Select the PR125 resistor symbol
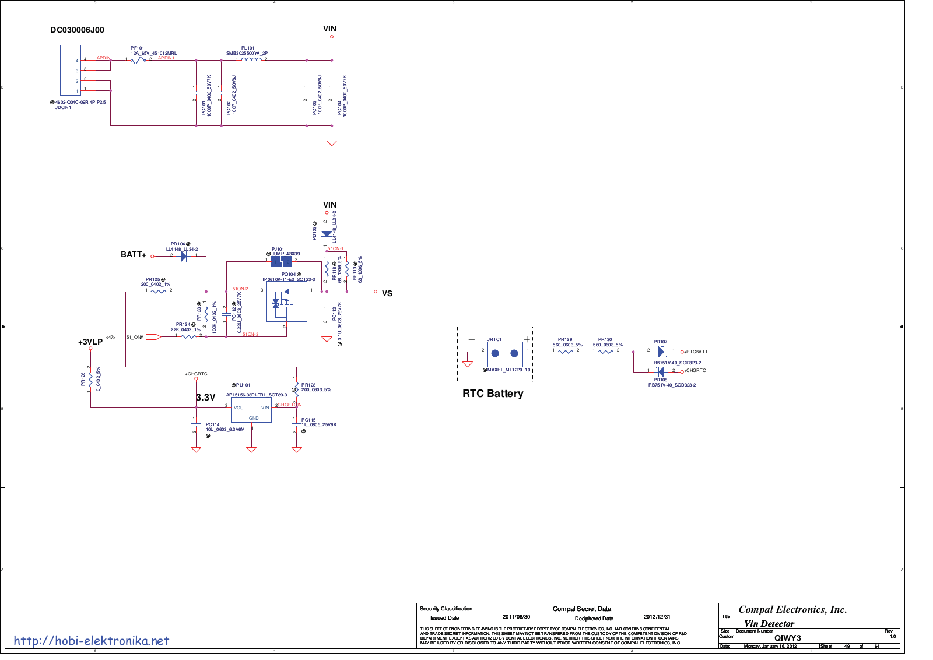Screen dimensions: 933x660 click(159, 292)
